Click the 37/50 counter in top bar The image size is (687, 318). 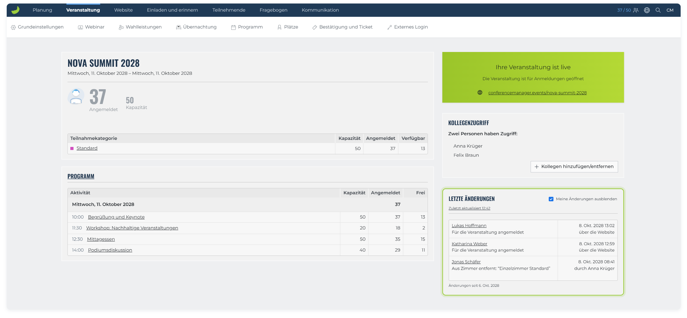(624, 10)
